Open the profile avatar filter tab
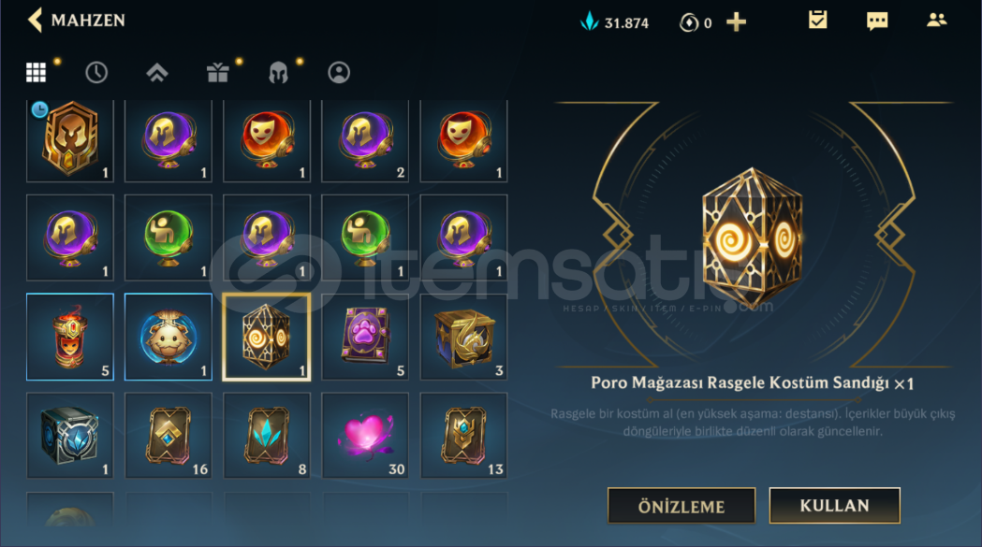 click(x=339, y=73)
